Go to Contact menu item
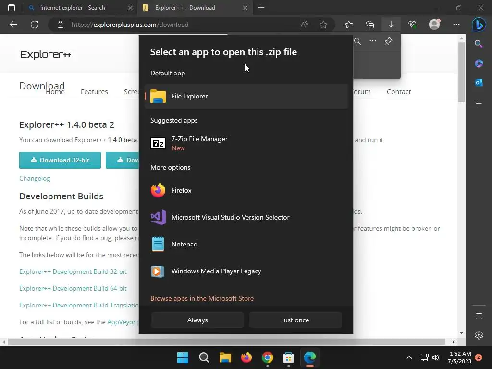 tap(398, 92)
